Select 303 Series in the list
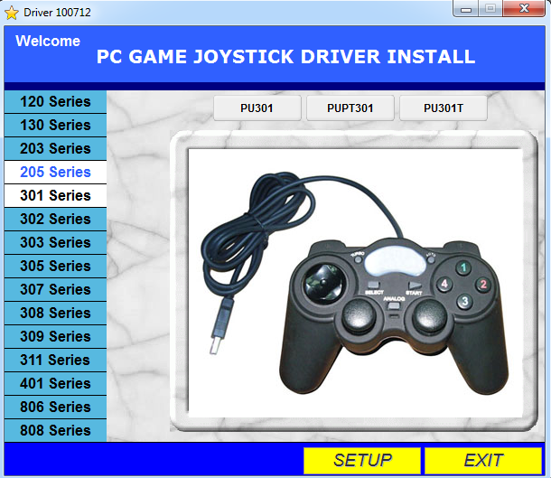This screenshot has width=551, height=478. coord(55,242)
